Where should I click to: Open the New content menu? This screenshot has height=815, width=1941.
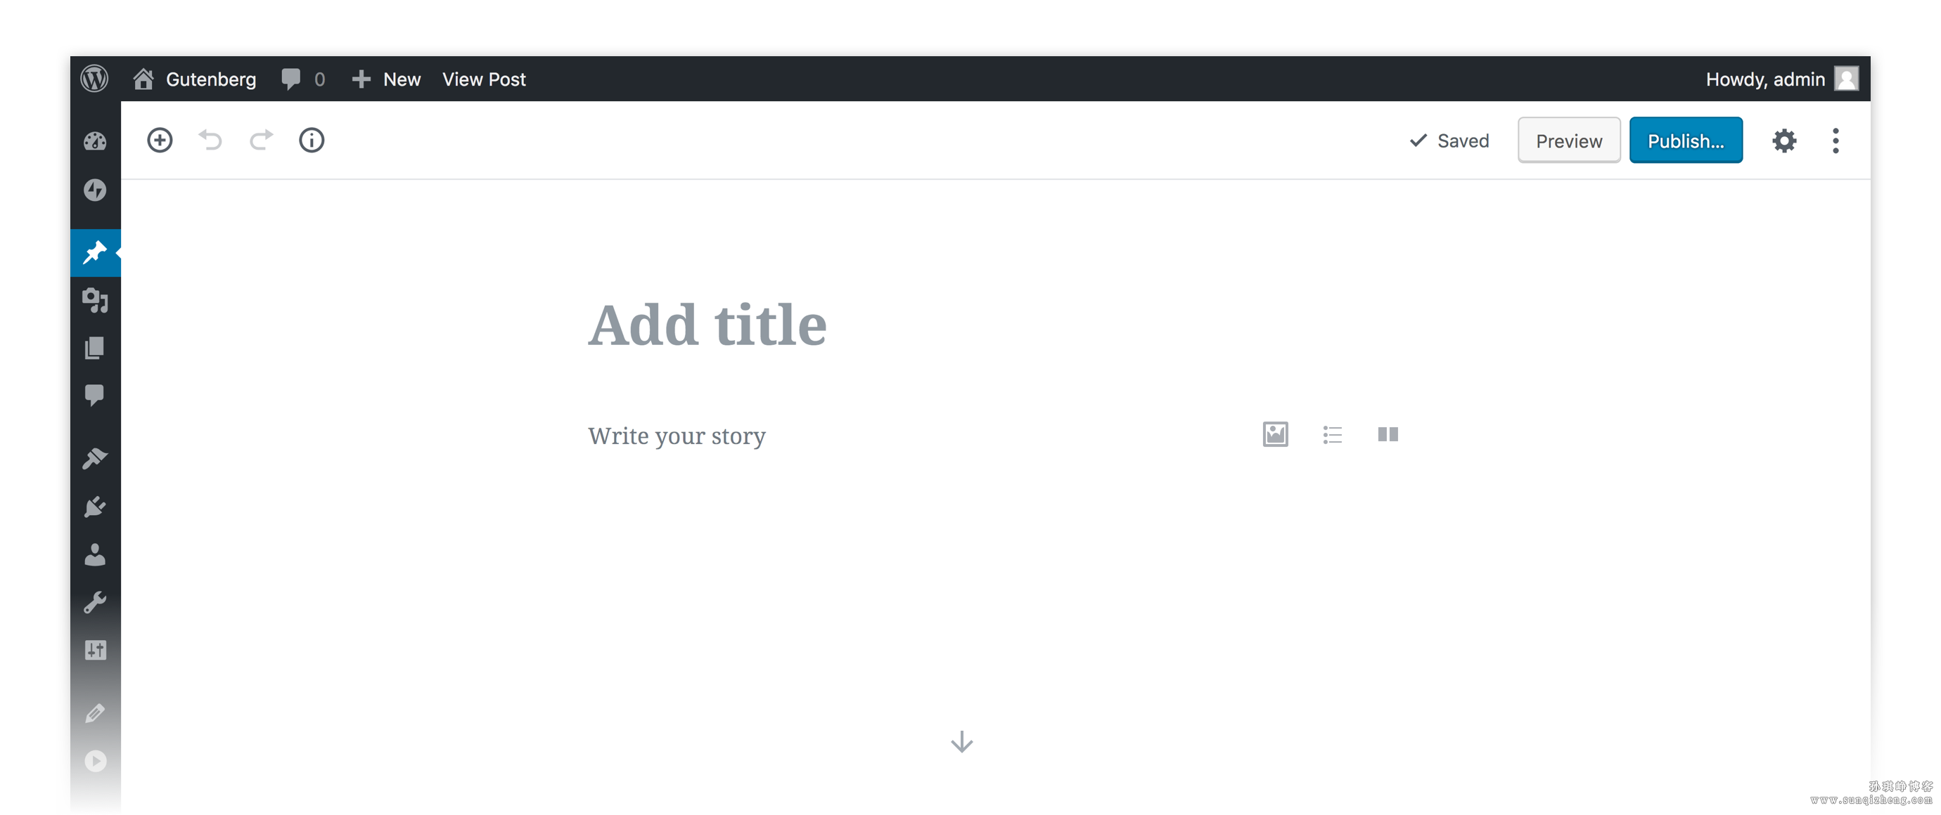coord(387,79)
